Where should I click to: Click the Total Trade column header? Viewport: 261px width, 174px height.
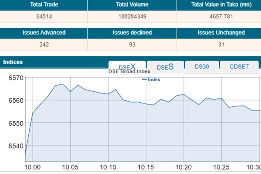tap(44, 5)
